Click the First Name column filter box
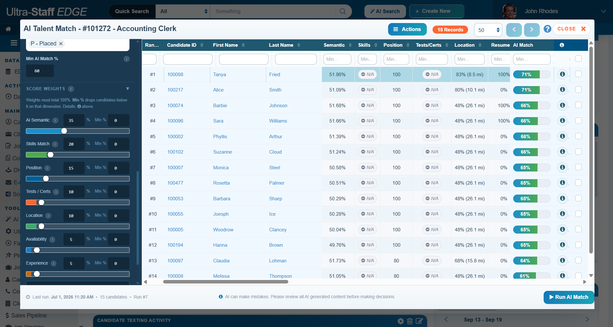613x327 pixels. pyautogui.click(x=244, y=59)
